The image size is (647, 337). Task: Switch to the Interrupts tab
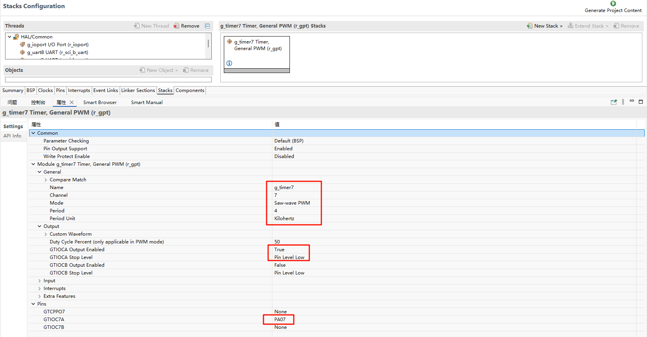coord(79,90)
